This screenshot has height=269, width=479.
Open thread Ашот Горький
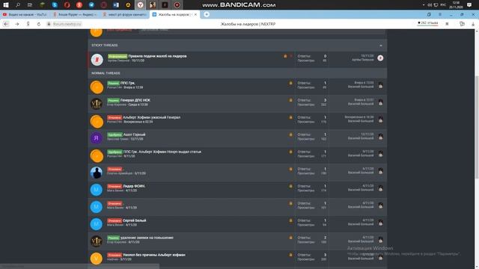point(134,134)
